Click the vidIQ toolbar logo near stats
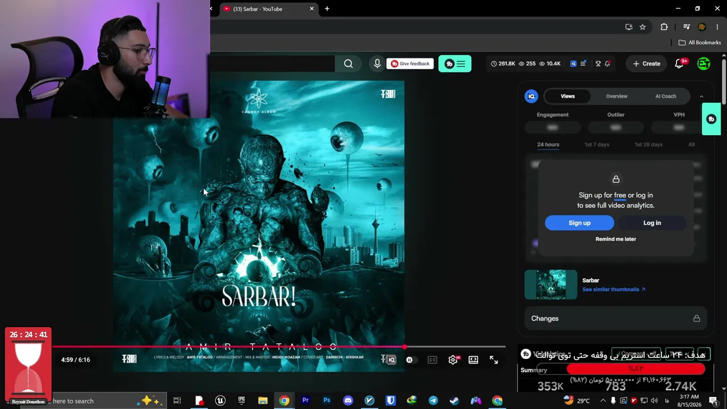The height and width of the screenshot is (409, 727). click(573, 64)
